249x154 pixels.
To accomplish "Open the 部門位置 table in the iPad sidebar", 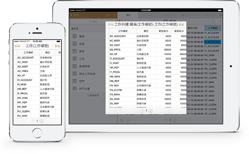I will pos(88,89).
